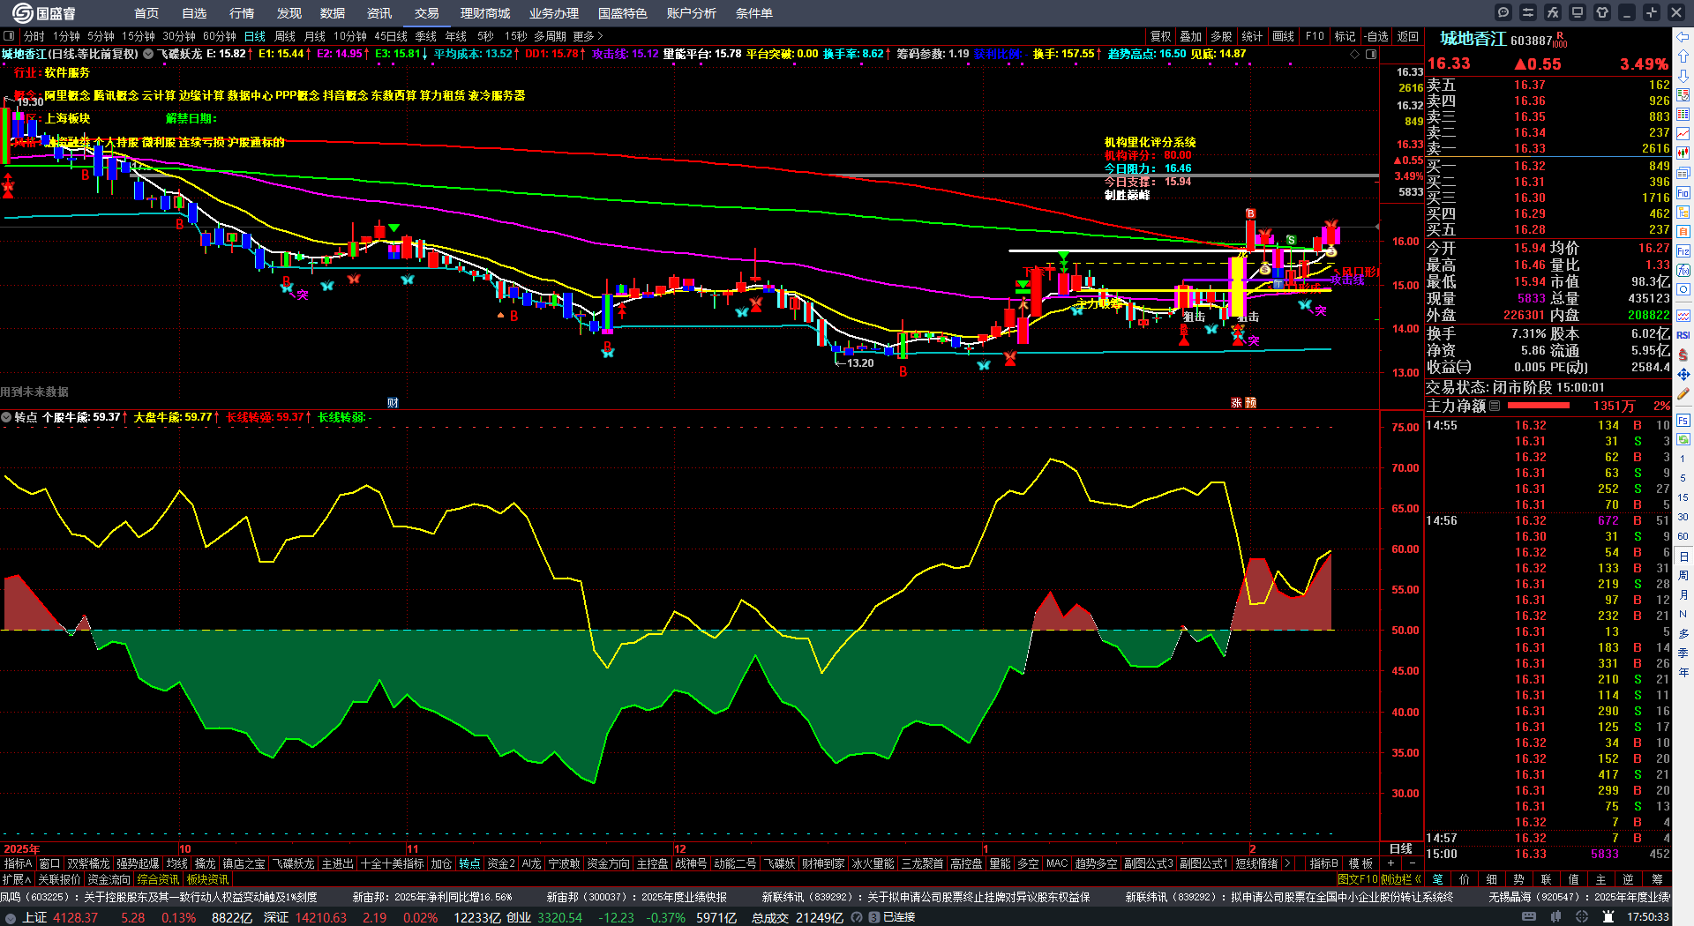Open the 指标B indicator list
The image size is (1694, 926).
[1323, 863]
